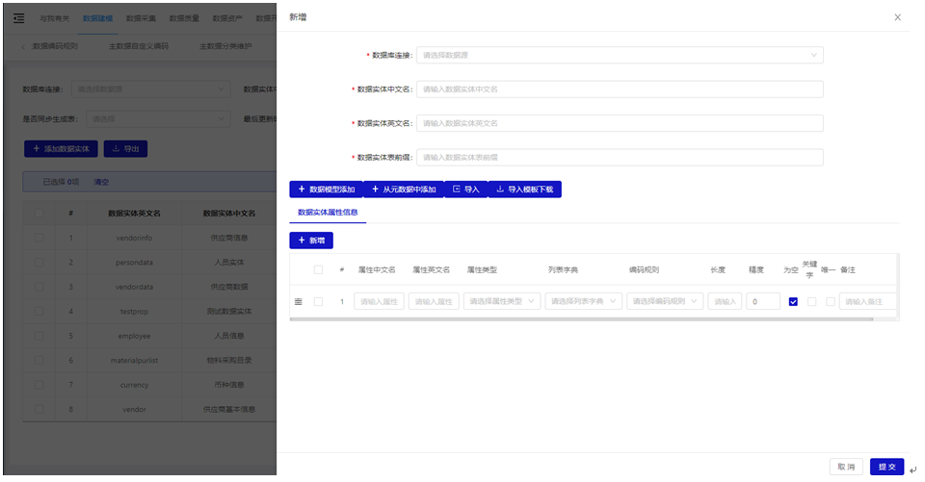Check the checkbox for the vendor row
This screenshot has height=482, width=925.
pyautogui.click(x=39, y=410)
